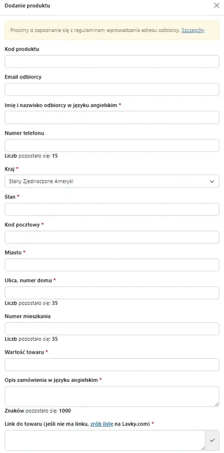
Task: Click the Numer mieszkania input
Action: 112,329
